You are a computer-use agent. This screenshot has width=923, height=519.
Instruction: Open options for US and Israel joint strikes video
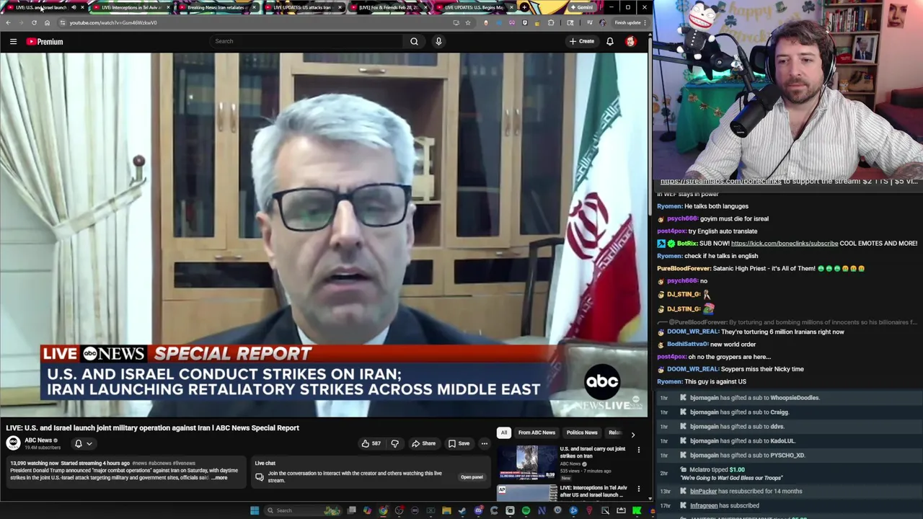pyautogui.click(x=638, y=450)
